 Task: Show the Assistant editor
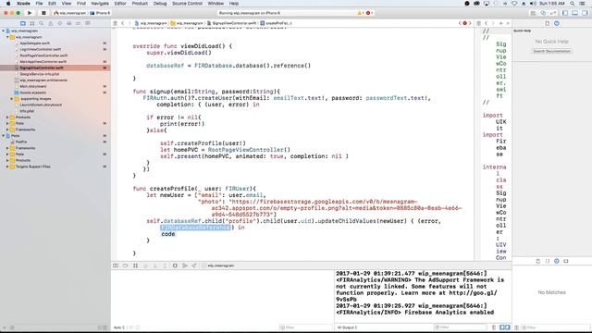click(543, 13)
